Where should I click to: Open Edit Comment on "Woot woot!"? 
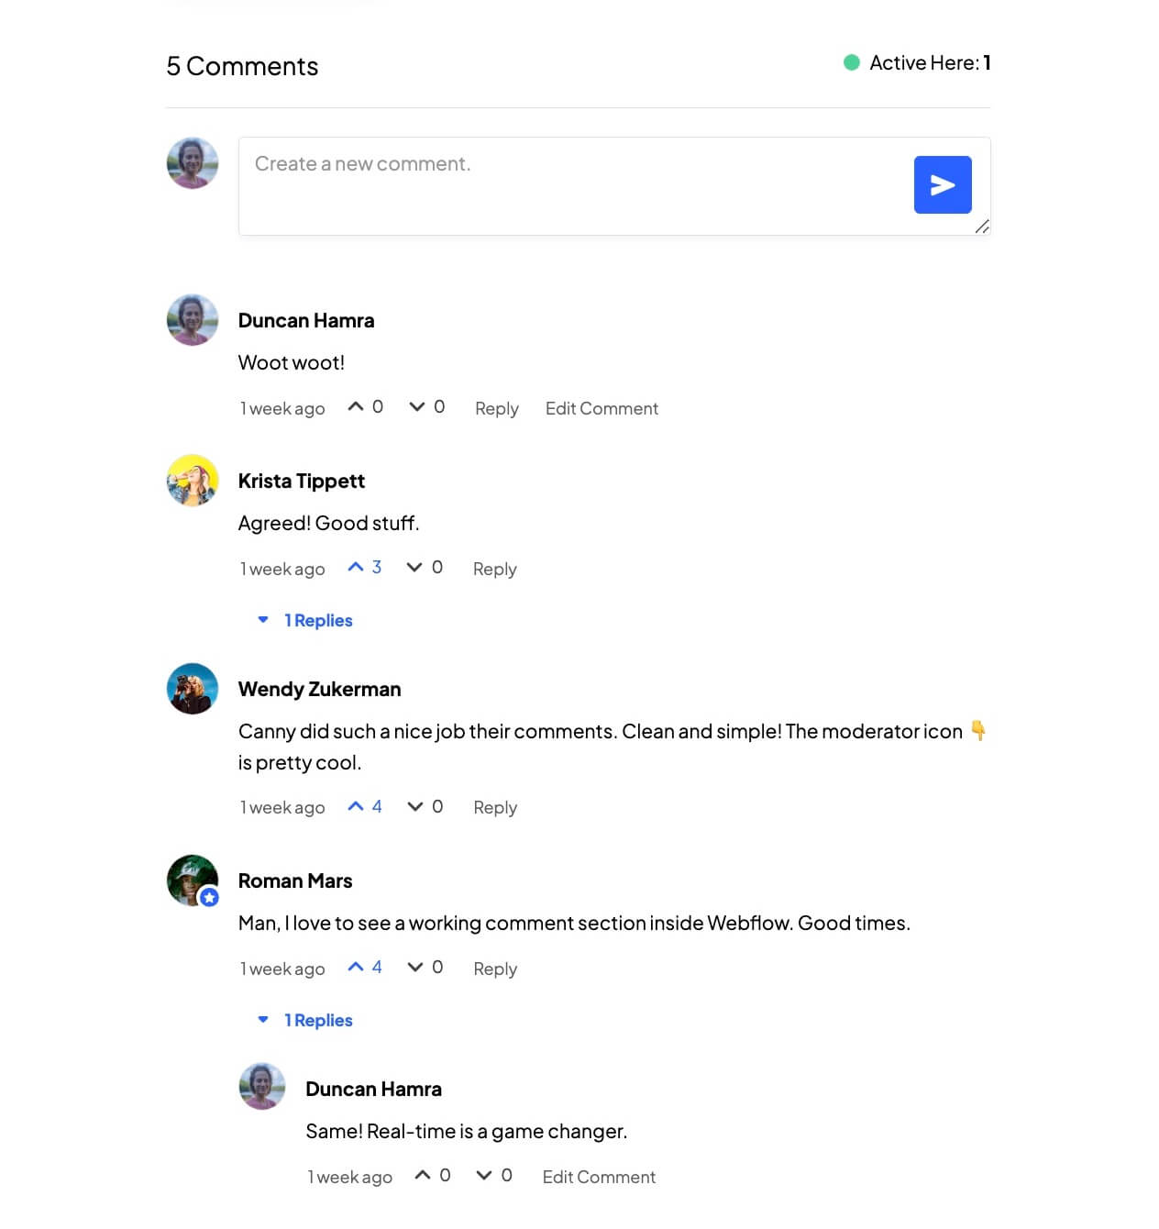602,408
